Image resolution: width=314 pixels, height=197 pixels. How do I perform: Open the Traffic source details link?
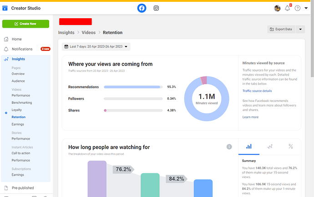(x=257, y=91)
